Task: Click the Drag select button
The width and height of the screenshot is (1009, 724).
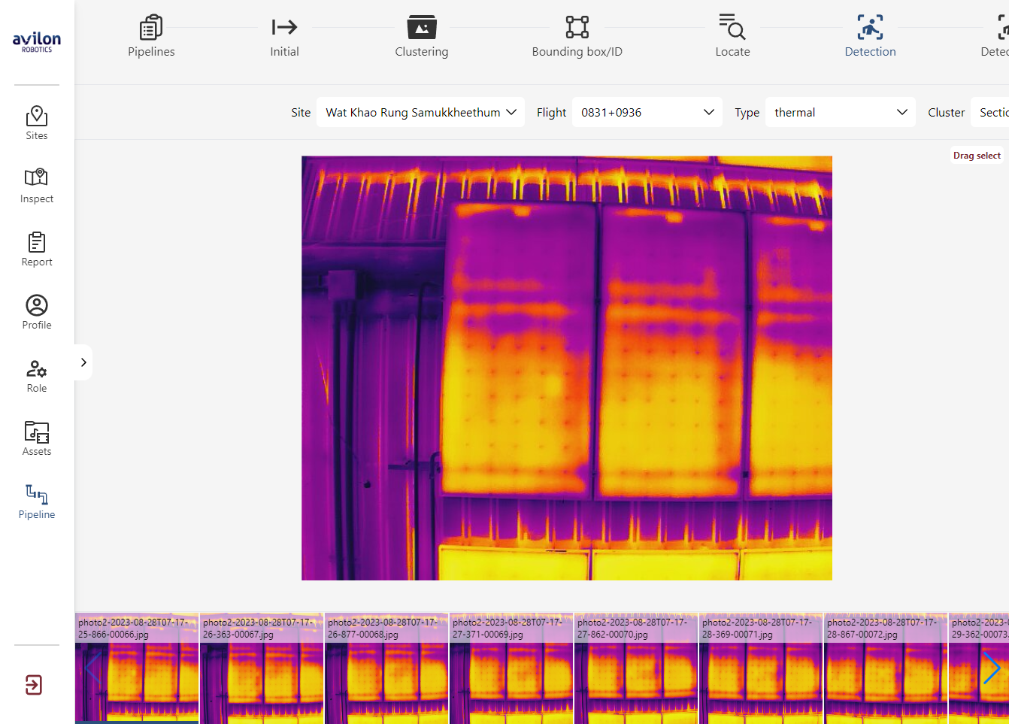Action: tap(977, 156)
